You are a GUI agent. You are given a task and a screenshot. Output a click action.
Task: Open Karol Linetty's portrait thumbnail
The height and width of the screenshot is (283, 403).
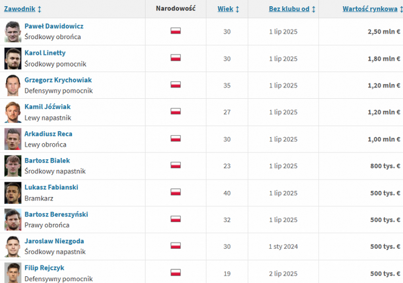[13, 58]
